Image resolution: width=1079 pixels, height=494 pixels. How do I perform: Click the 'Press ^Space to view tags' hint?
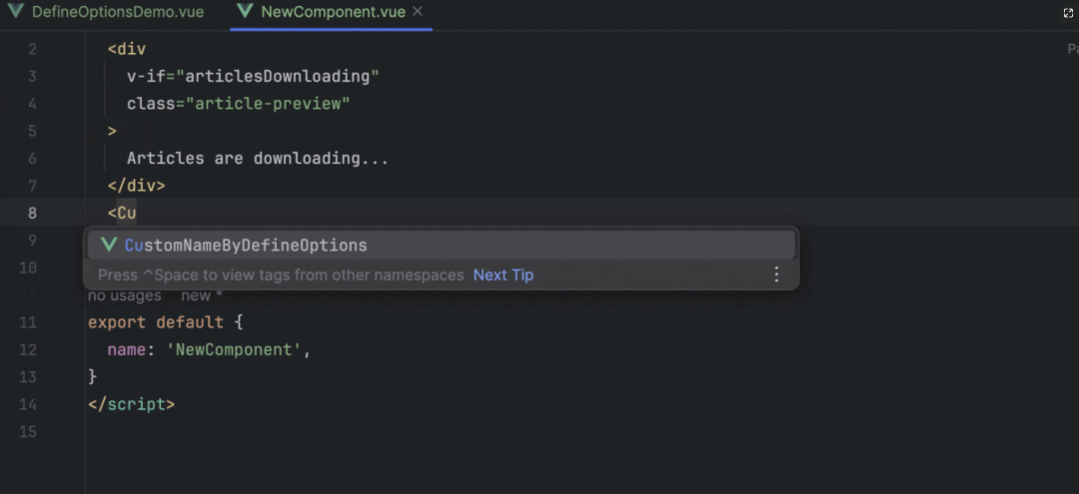(281, 275)
